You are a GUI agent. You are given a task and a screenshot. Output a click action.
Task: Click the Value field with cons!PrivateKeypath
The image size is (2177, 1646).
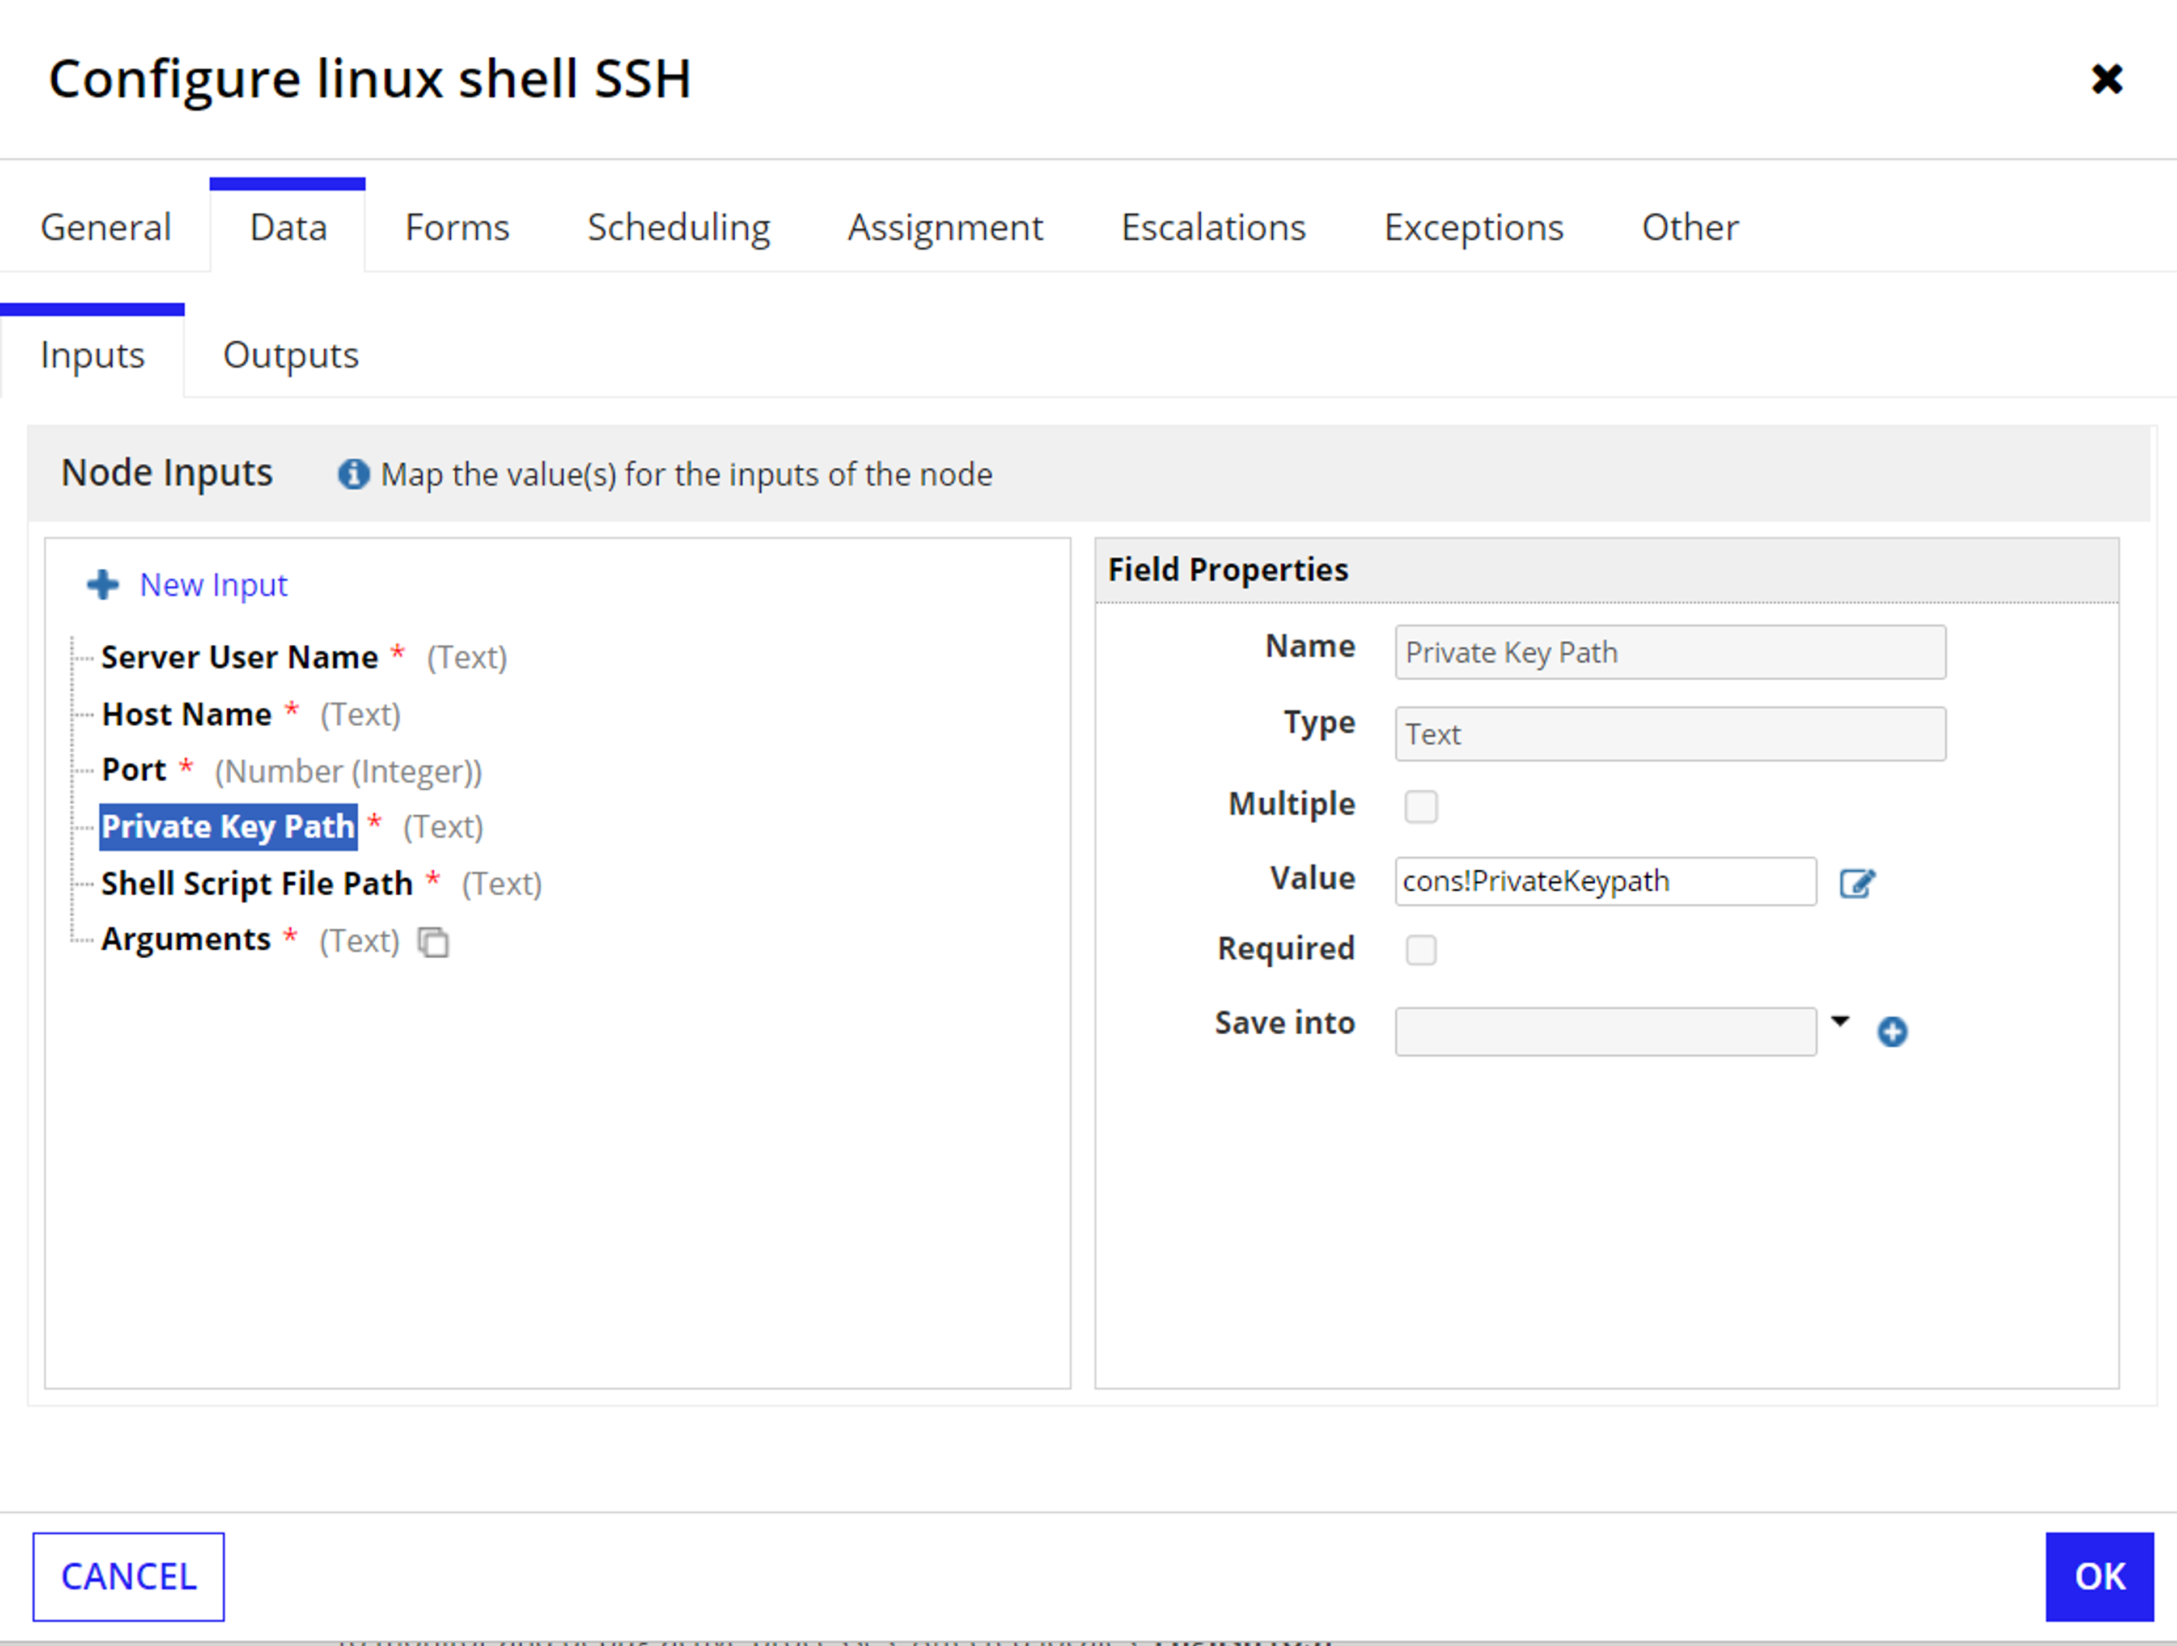[1605, 881]
